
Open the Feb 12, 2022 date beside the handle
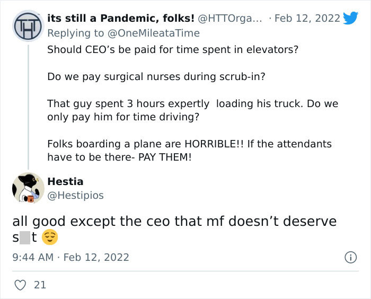tap(307, 19)
